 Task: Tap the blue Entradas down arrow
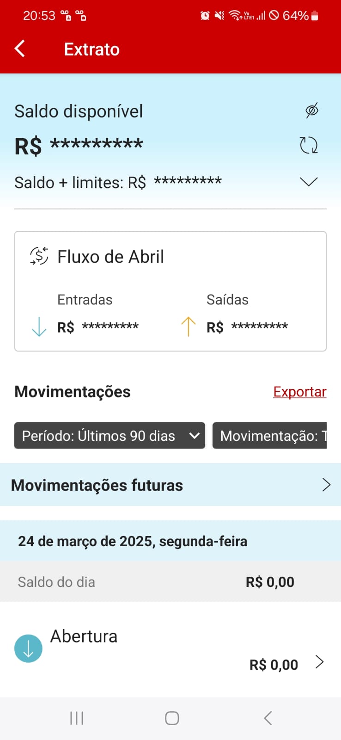coord(39,327)
